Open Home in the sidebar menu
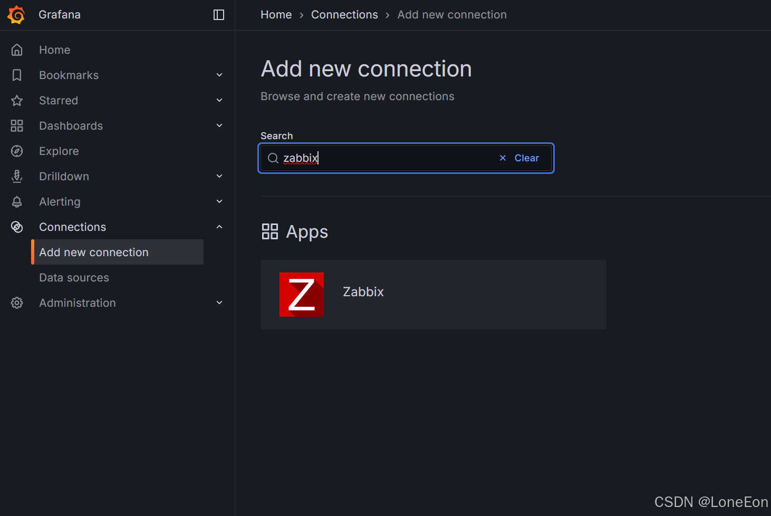Screen dimensions: 771x516 [x=55, y=50]
